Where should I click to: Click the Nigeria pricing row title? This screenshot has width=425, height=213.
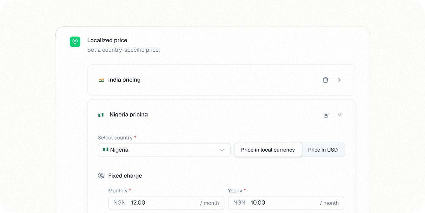[x=128, y=115]
